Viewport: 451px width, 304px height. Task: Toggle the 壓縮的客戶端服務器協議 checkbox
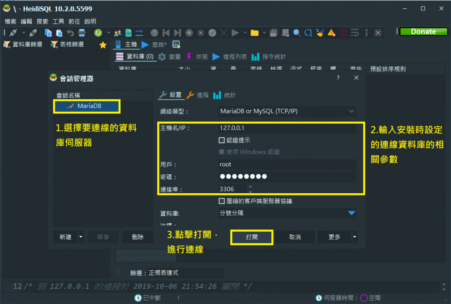(222, 201)
